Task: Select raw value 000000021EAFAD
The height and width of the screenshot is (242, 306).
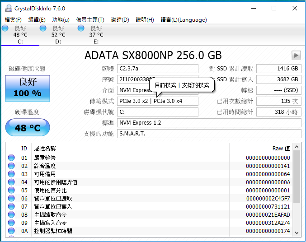Action: [268, 215]
